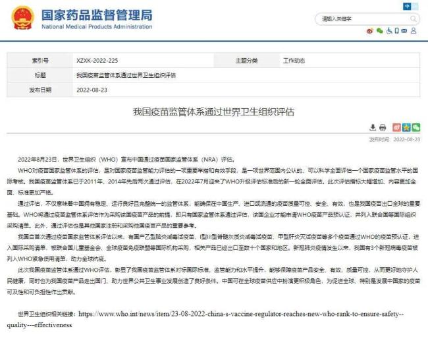
Task: Click the mail envelope icon in header
Action: point(405,30)
